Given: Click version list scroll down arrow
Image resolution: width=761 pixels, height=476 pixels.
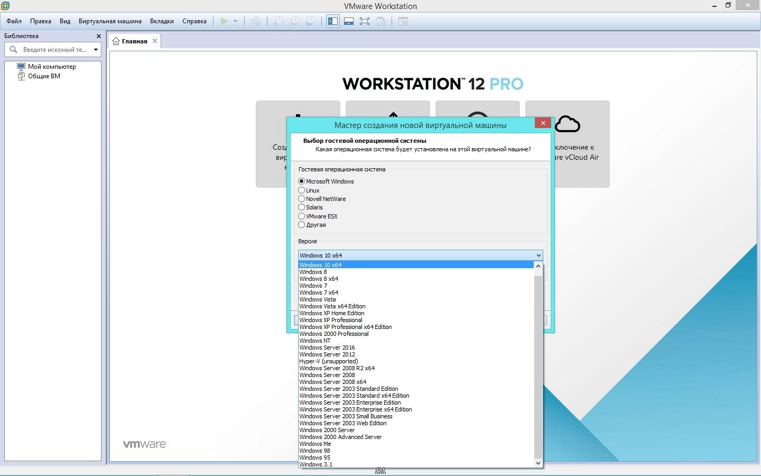Looking at the screenshot, I should [539, 463].
